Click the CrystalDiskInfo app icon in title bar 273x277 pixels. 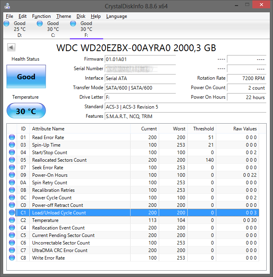pos(7,6)
